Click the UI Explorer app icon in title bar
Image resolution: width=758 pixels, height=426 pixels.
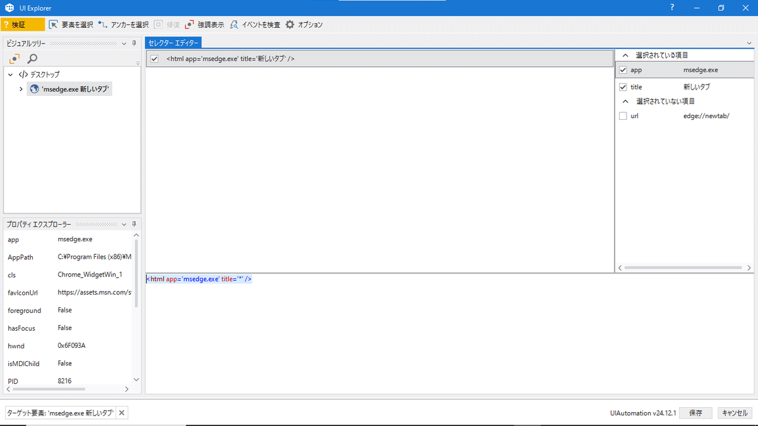point(9,8)
